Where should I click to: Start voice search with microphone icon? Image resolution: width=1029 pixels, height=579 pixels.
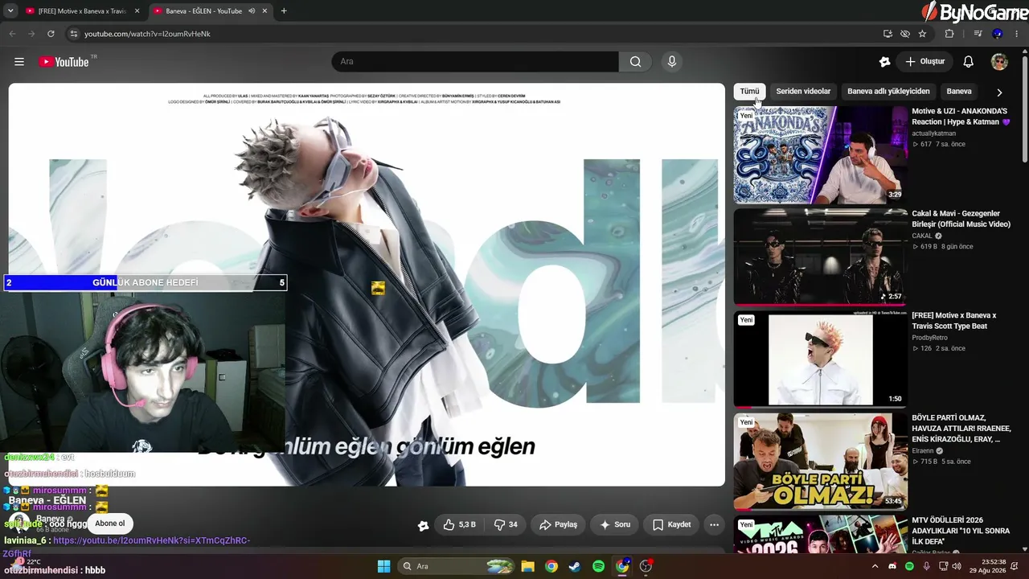pyautogui.click(x=672, y=62)
